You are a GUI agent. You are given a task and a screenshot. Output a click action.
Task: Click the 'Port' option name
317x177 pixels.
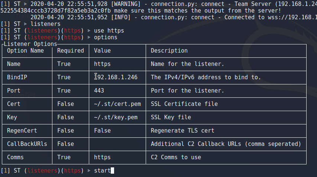pos(13,90)
